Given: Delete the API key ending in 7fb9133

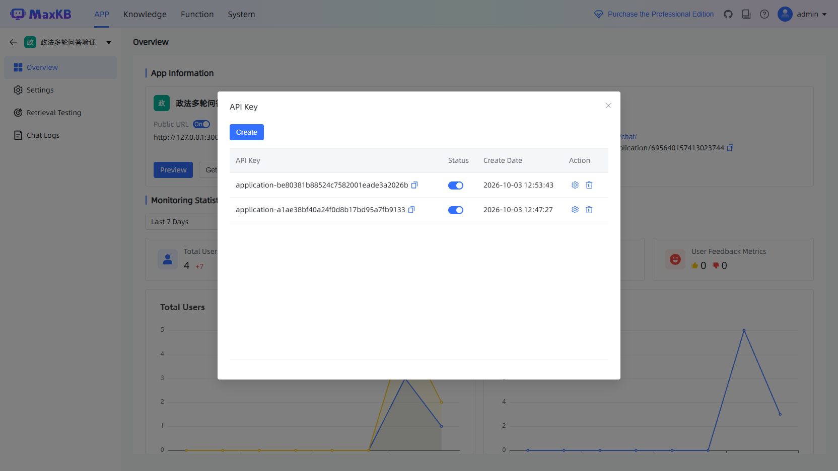Looking at the screenshot, I should [589, 210].
